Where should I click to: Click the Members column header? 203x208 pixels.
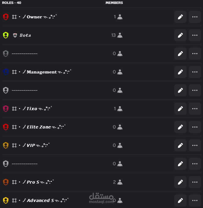click(114, 3)
